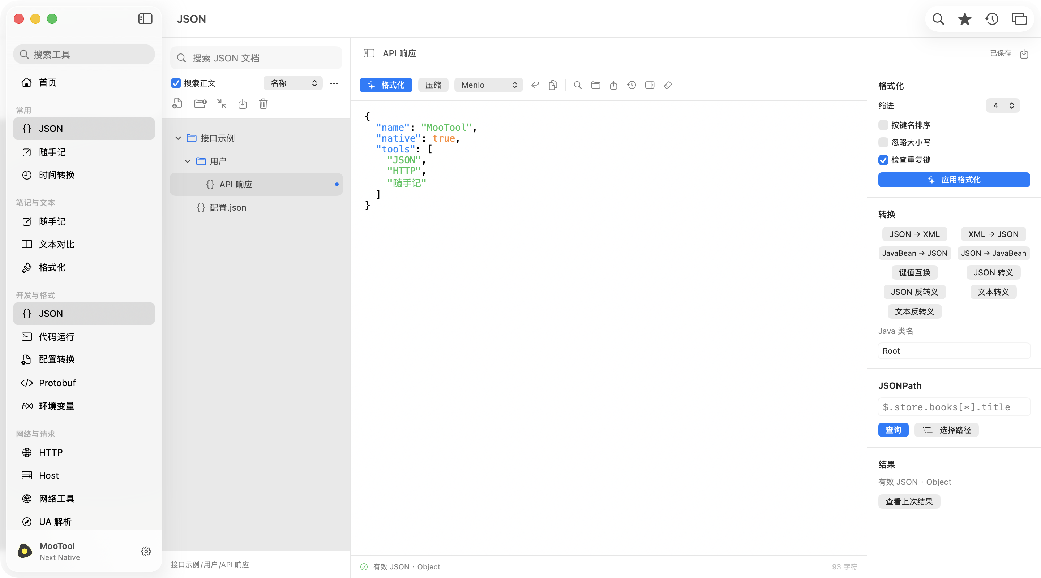1041x578 pixels.
Task: Click the 查看上次结果 button
Action: point(909,501)
